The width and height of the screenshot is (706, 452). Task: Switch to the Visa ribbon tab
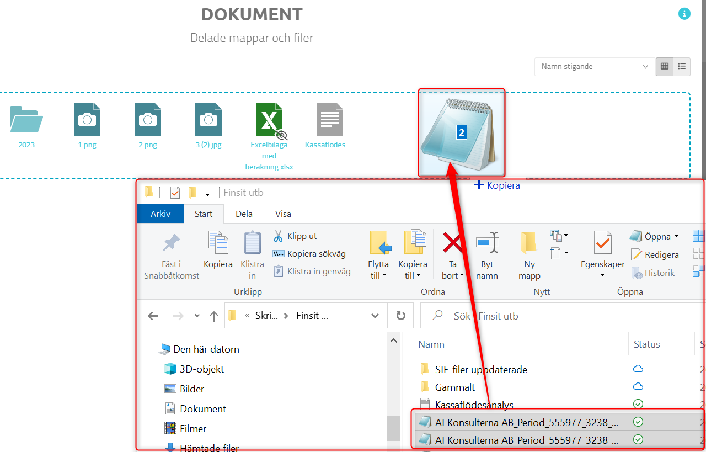click(283, 214)
